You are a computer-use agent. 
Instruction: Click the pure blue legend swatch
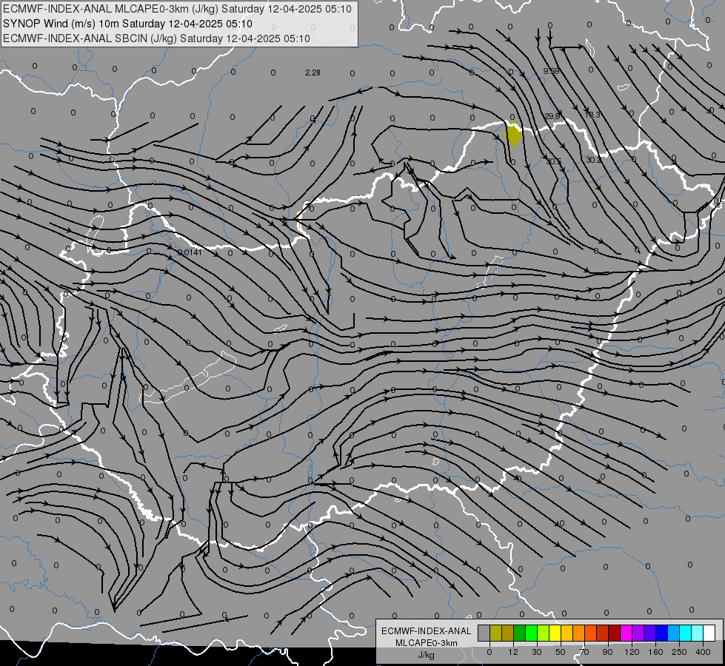click(661, 633)
